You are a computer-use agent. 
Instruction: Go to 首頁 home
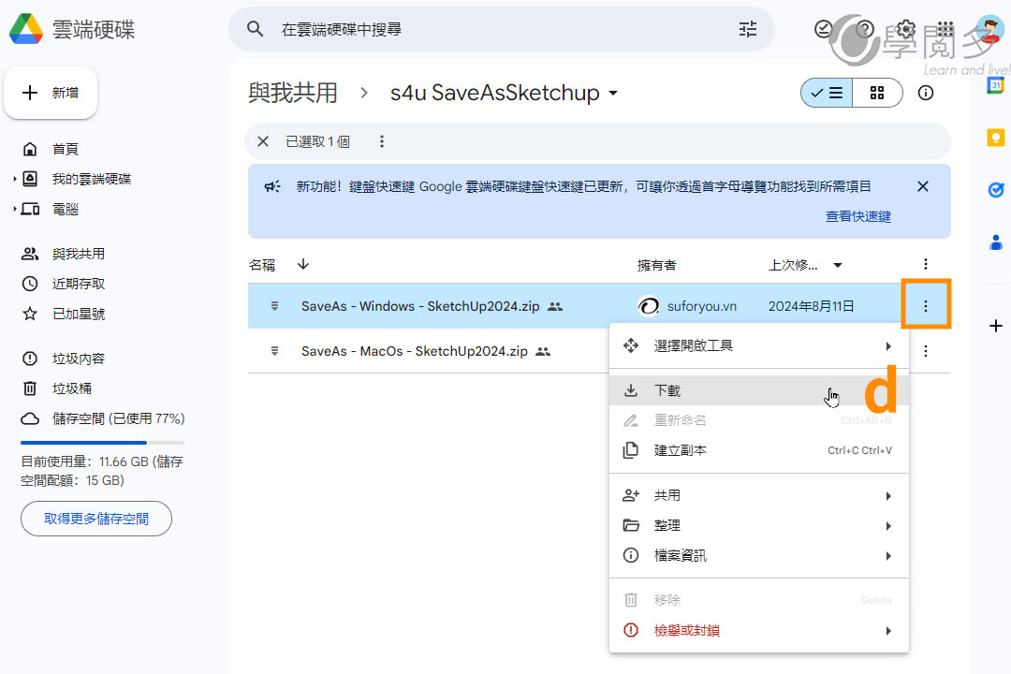[x=66, y=149]
